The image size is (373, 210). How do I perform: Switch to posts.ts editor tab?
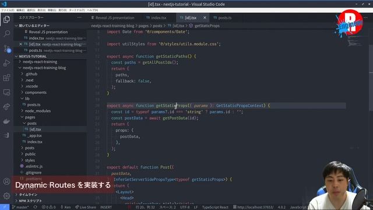223,18
